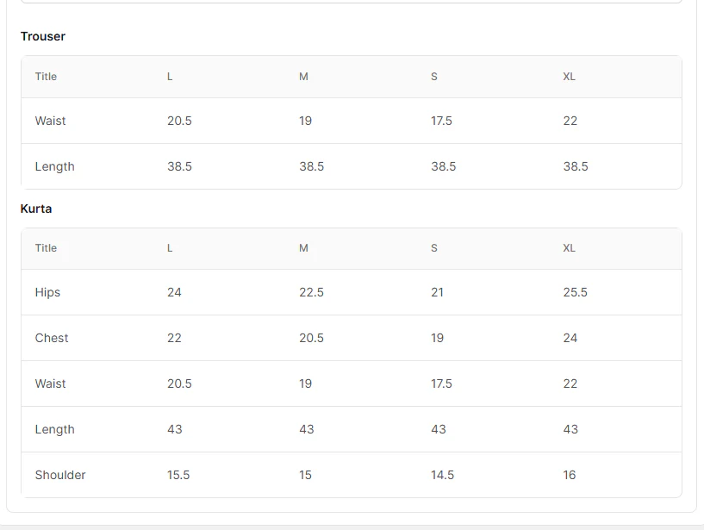Click the Hips row label
This screenshot has width=704, height=530.
(x=47, y=292)
